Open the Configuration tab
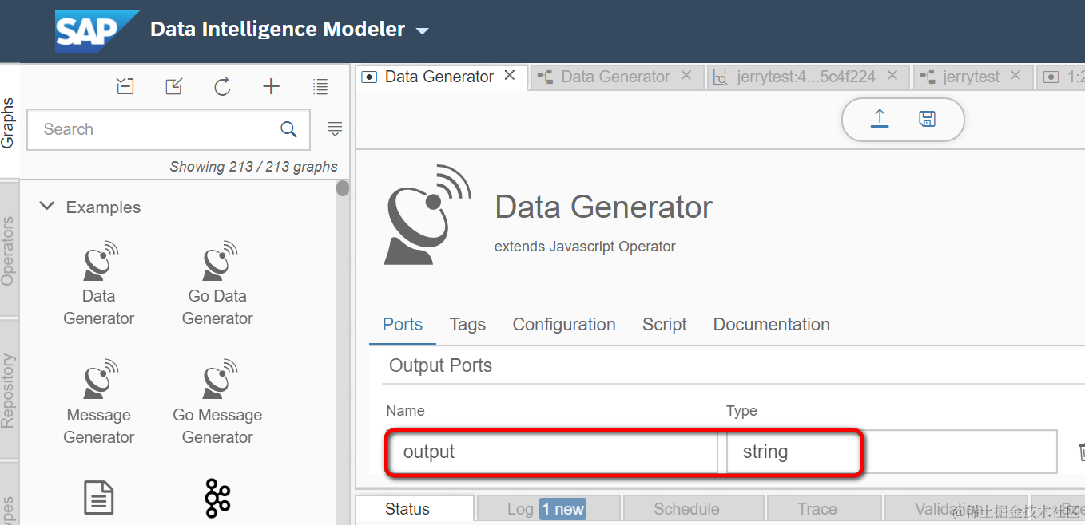The width and height of the screenshot is (1085, 525). 564,325
